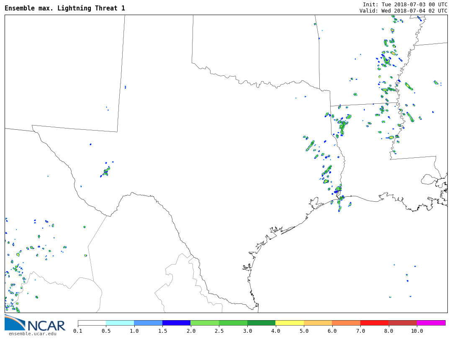This screenshot has width=452, height=339.
Task: Pick the dark green swatch between 3.0 and 4.0
Action: 261,323
